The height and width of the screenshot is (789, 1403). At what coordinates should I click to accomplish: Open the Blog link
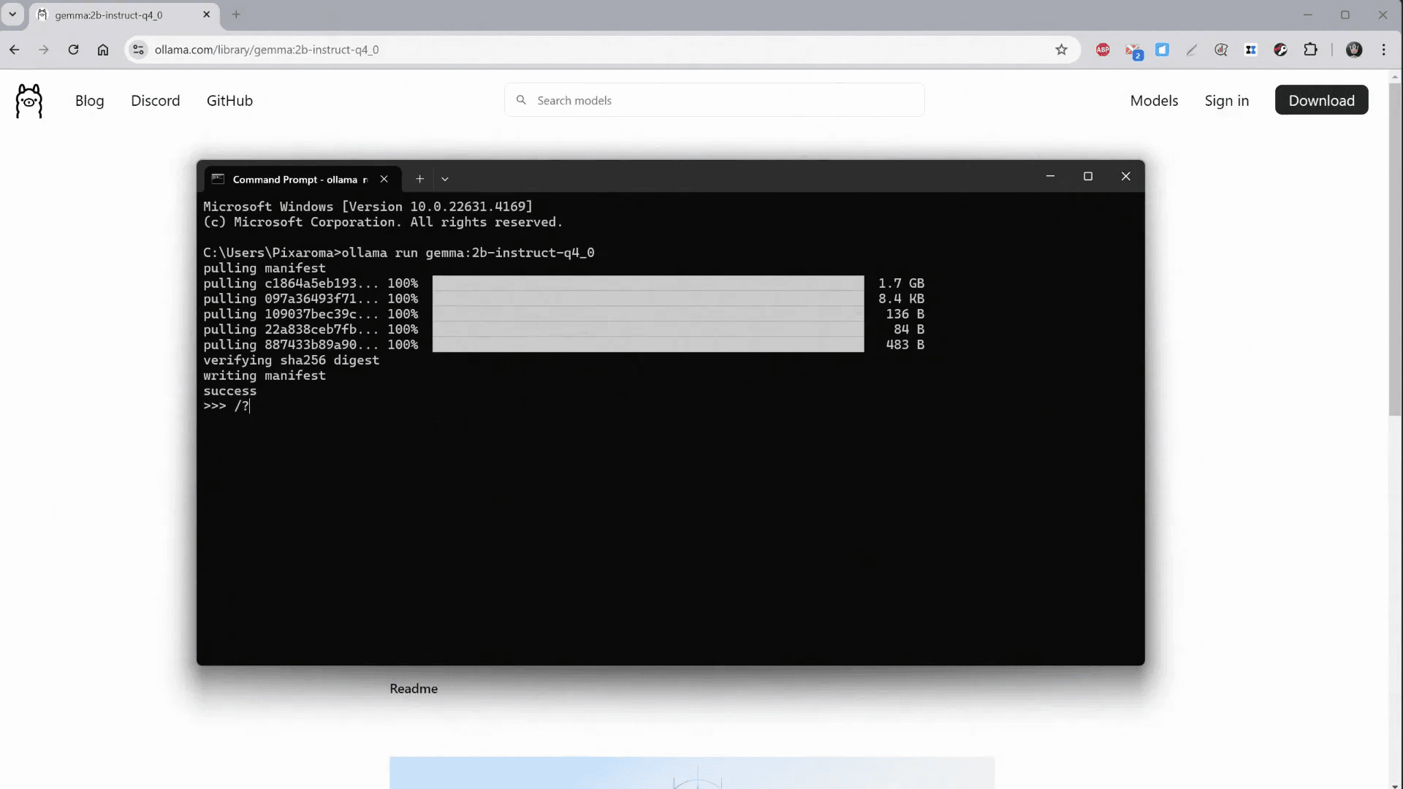pos(89,101)
